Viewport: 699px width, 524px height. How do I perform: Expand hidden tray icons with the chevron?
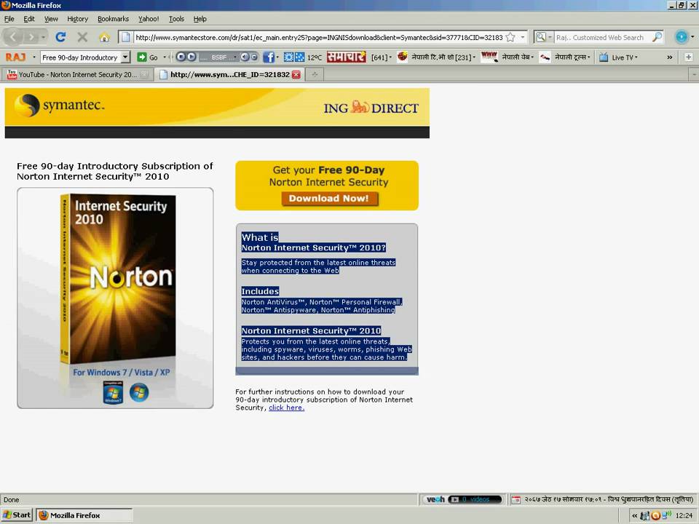(634, 515)
